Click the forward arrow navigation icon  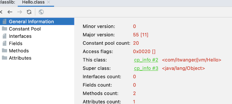click(x=19, y=12)
